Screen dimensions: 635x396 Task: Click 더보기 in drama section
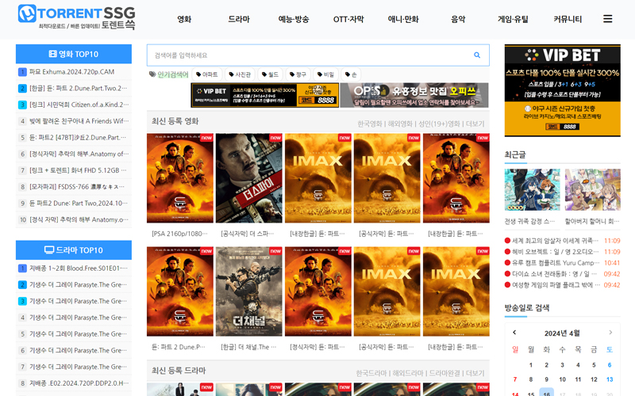coord(475,373)
